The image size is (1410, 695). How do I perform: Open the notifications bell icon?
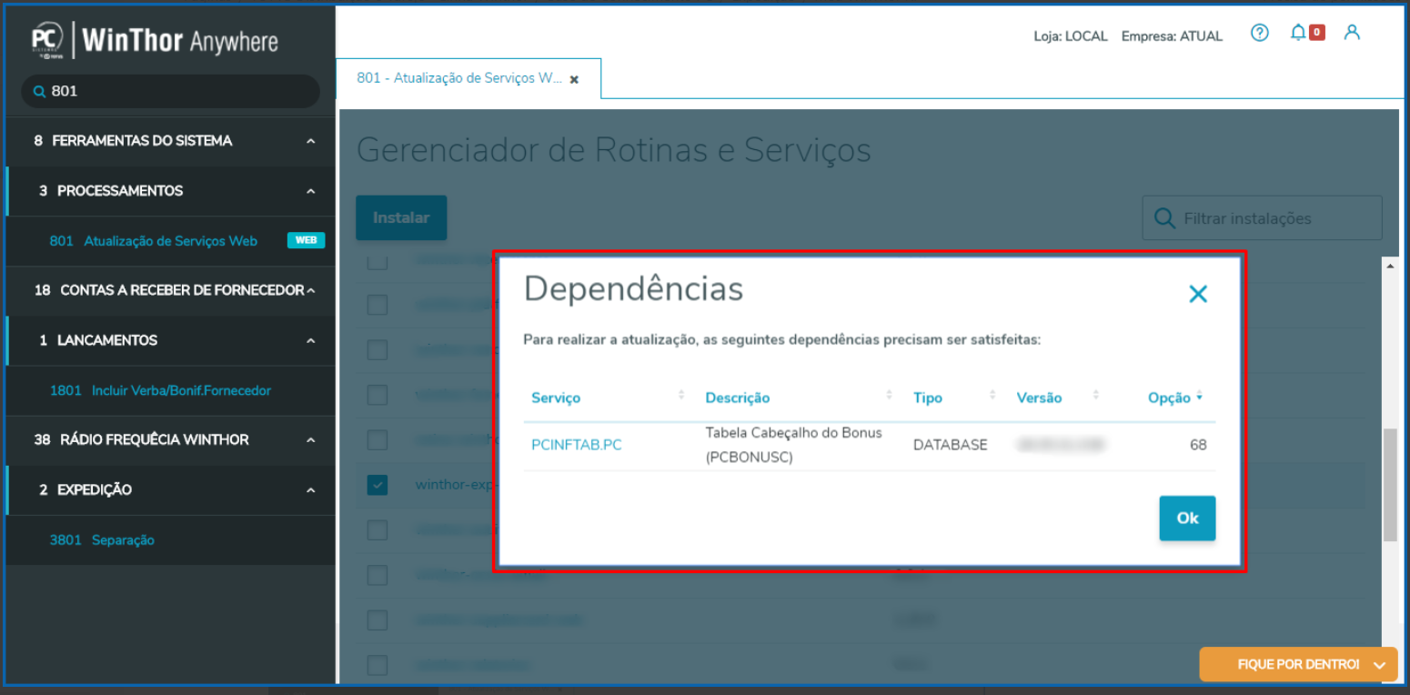(x=1298, y=33)
